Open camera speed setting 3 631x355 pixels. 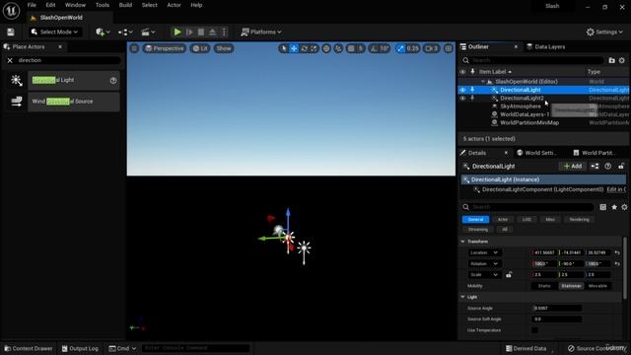pos(432,48)
